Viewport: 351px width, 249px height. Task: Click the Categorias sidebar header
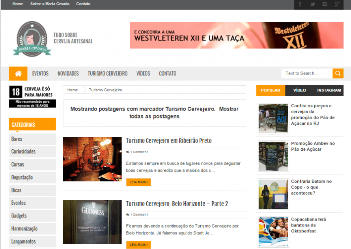32,124
